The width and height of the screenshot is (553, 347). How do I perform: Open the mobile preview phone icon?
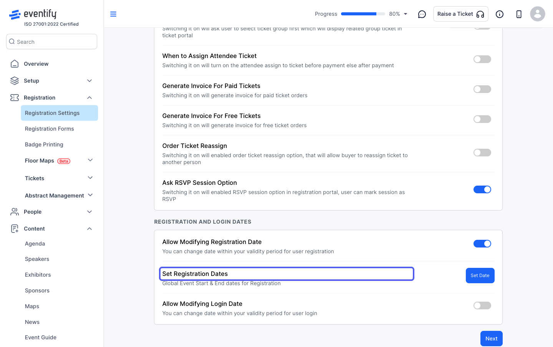[519, 14]
